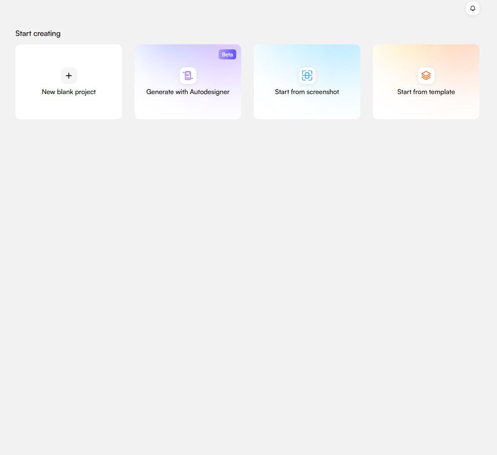
Task: Open the blue gradient screenshot card
Action: tap(307, 107)
